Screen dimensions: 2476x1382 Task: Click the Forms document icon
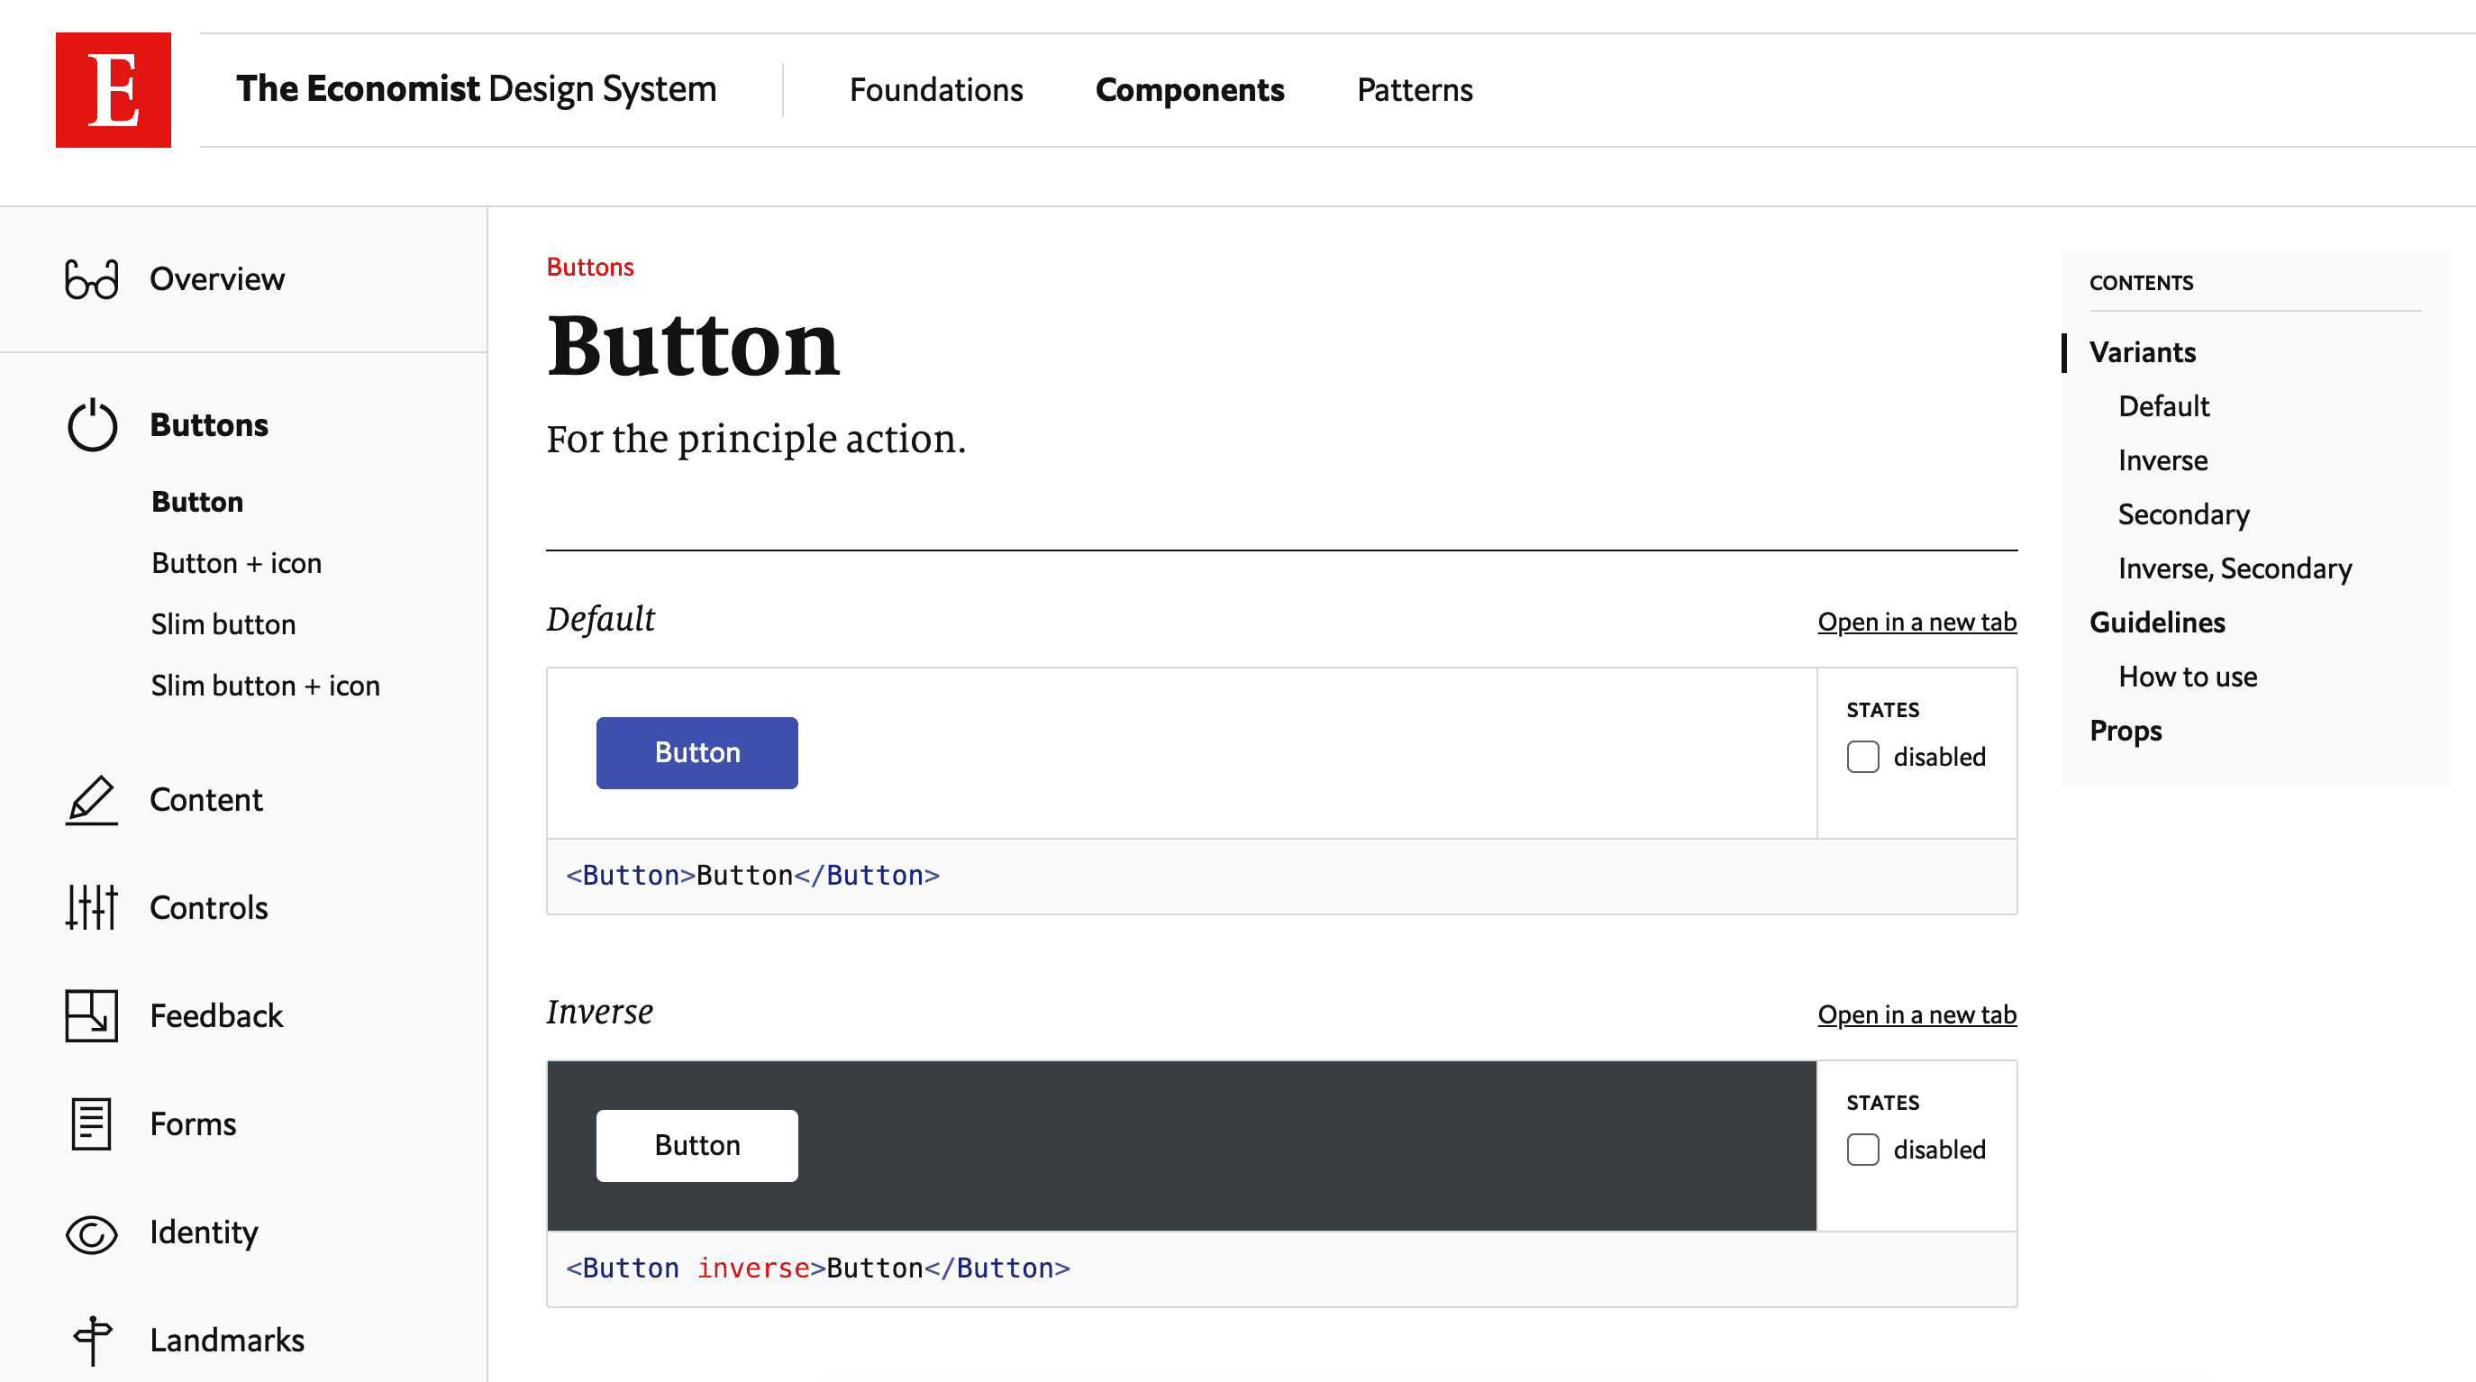pyautogui.click(x=91, y=1123)
